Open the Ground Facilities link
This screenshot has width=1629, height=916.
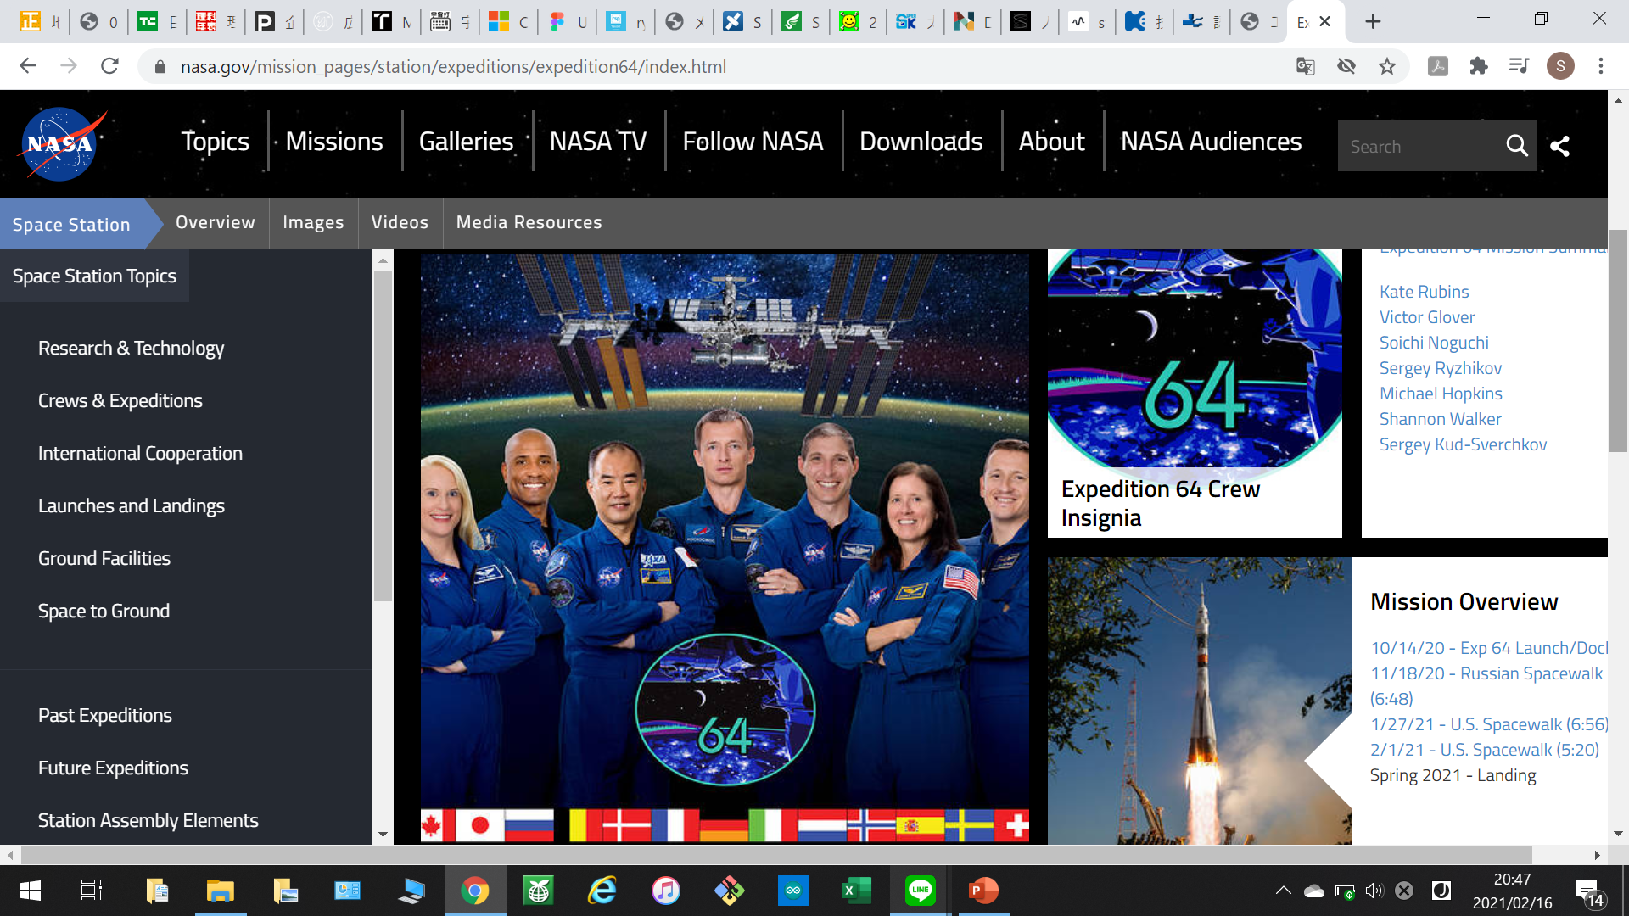tap(104, 558)
